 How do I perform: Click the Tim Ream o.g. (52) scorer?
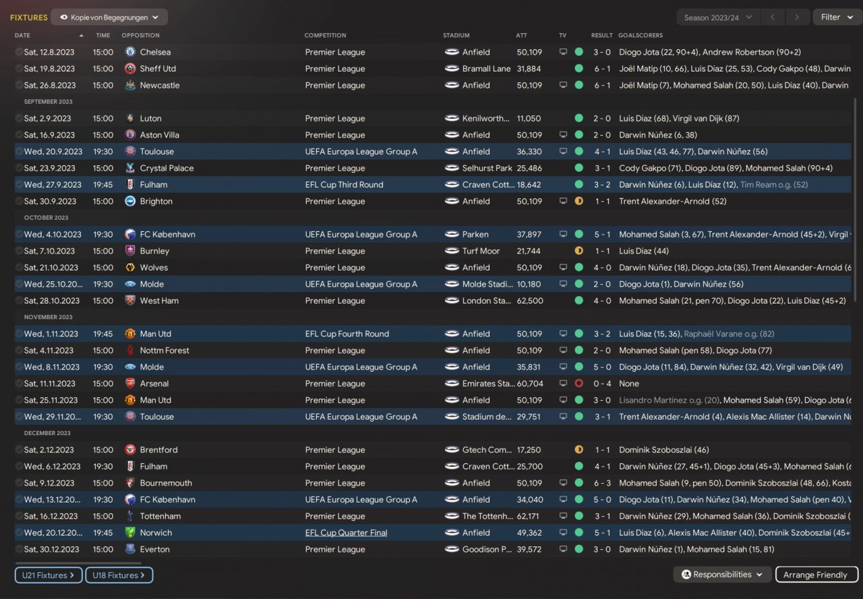[x=774, y=185]
